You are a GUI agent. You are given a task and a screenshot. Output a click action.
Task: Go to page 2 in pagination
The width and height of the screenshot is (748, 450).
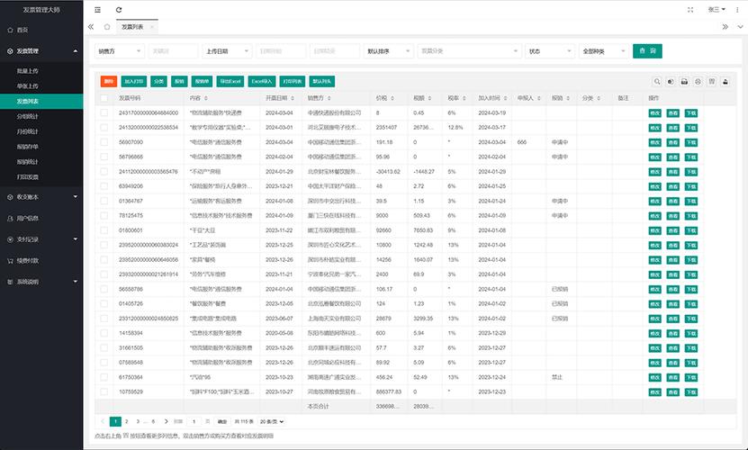point(126,421)
